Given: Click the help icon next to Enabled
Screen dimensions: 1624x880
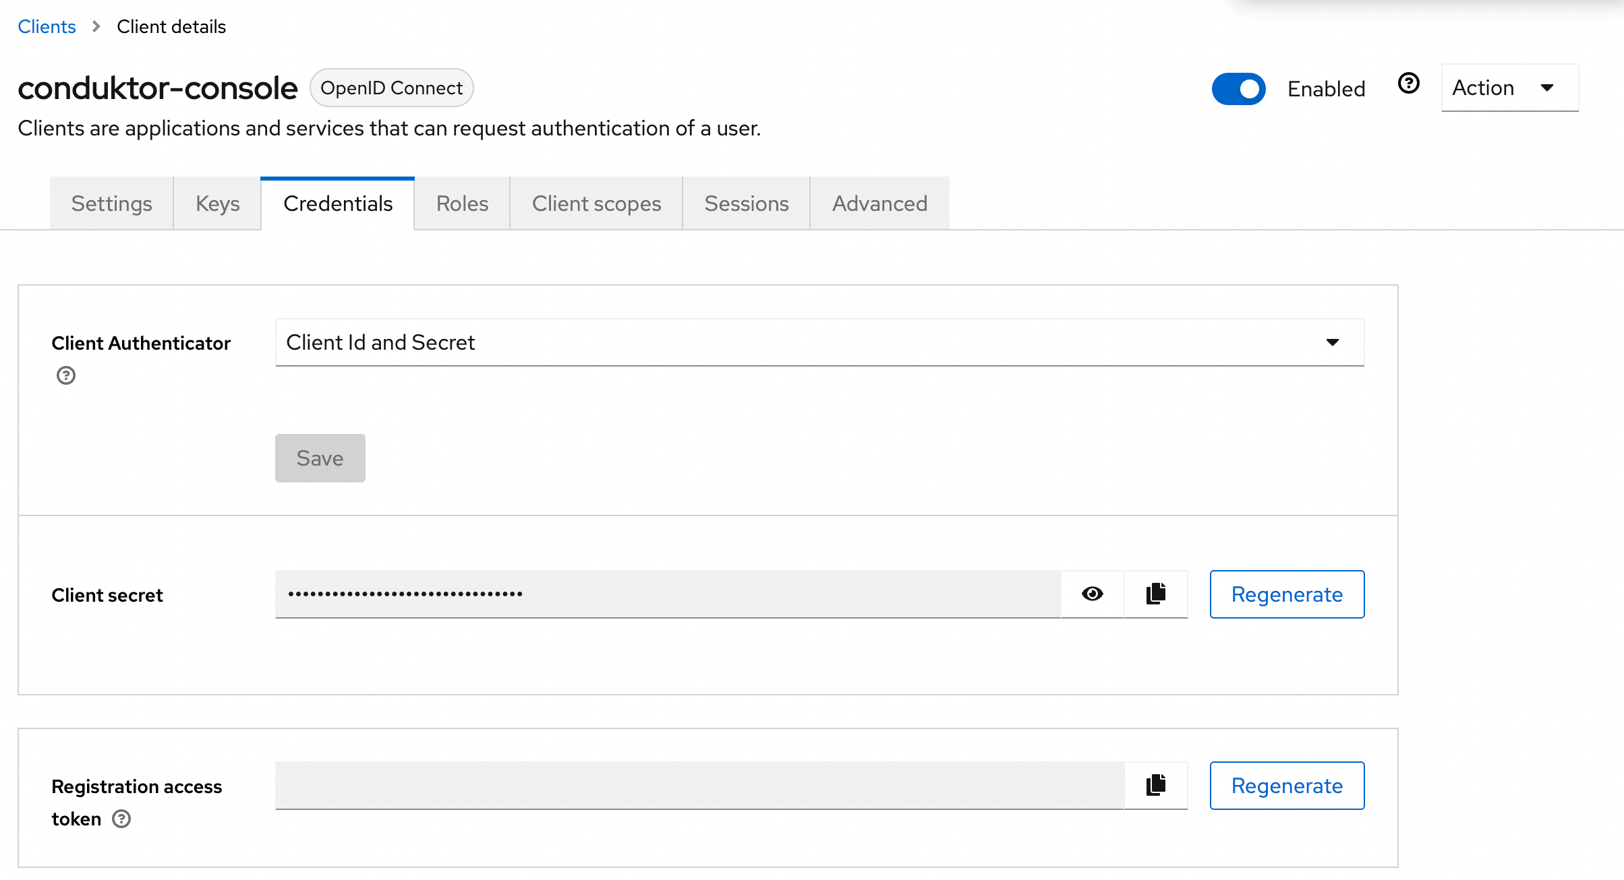Looking at the screenshot, I should tap(1408, 84).
